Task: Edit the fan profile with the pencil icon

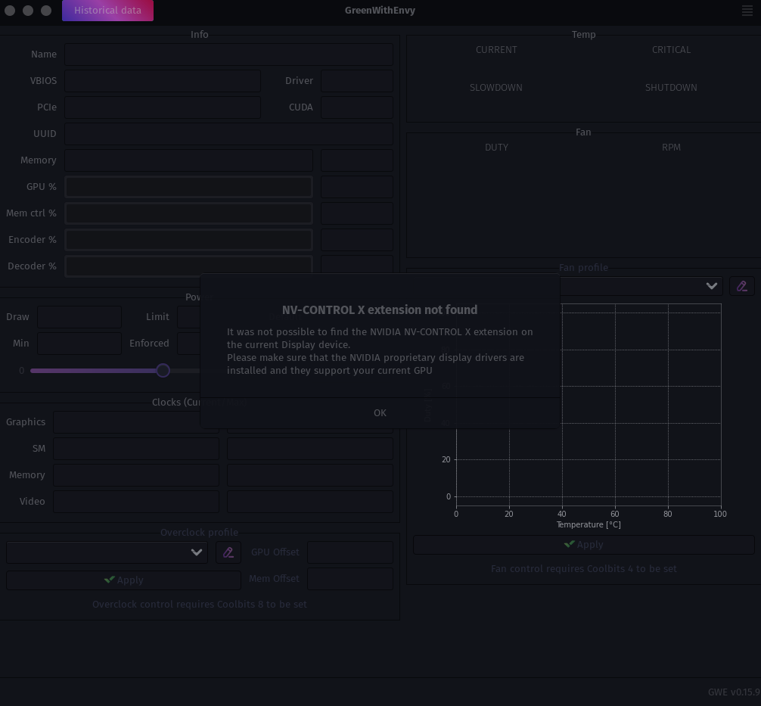Action: [x=741, y=286]
